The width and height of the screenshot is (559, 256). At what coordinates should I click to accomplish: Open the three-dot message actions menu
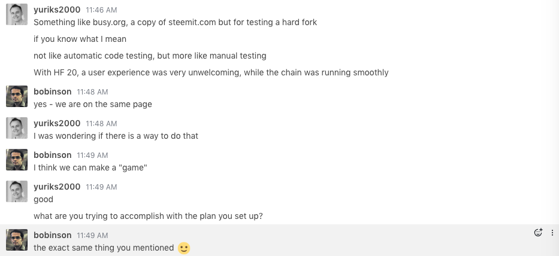[552, 233]
